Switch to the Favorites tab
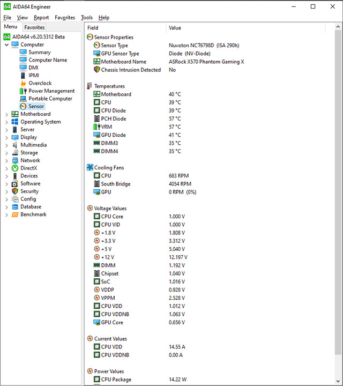 pyautogui.click(x=34, y=27)
